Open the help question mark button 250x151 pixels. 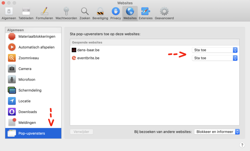pyautogui.click(x=242, y=145)
